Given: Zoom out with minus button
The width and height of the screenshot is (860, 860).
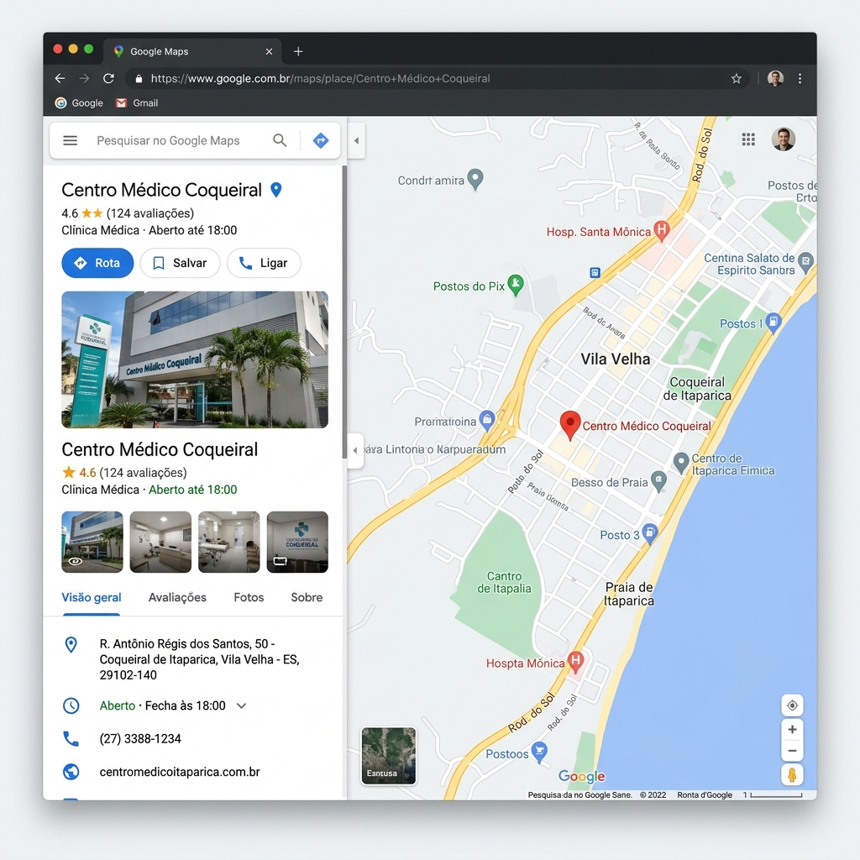Looking at the screenshot, I should pyautogui.click(x=792, y=751).
